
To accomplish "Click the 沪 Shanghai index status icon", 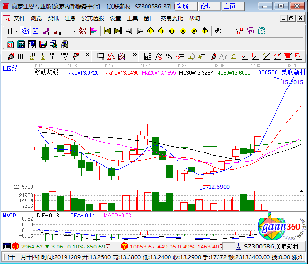I will point(16,246).
